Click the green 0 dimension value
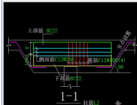Screen dimensions: 137x105 coord(27,48)
